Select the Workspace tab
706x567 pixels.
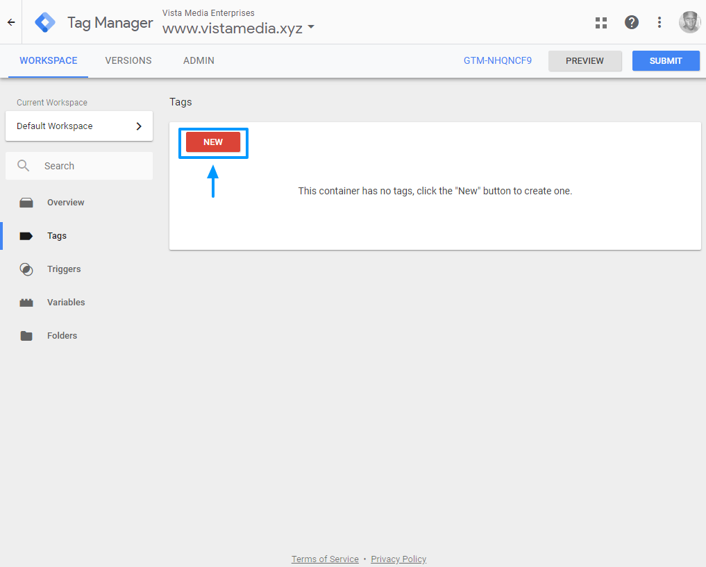[49, 61]
